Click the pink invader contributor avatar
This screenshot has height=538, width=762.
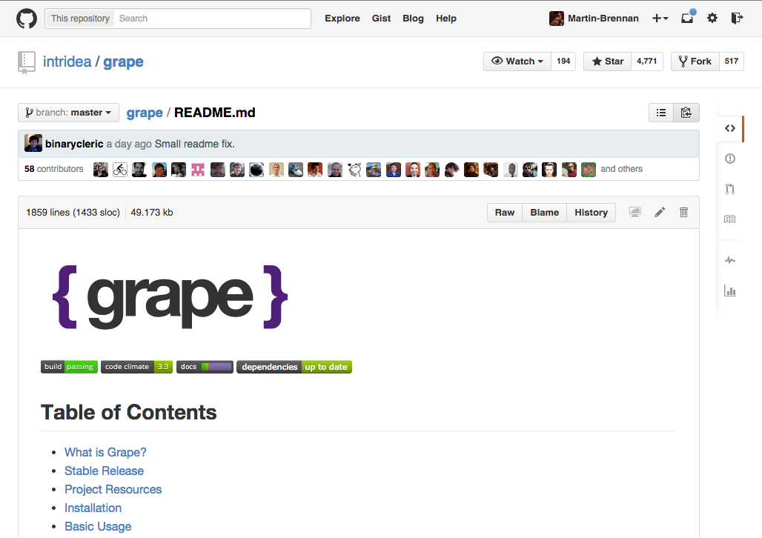click(198, 169)
